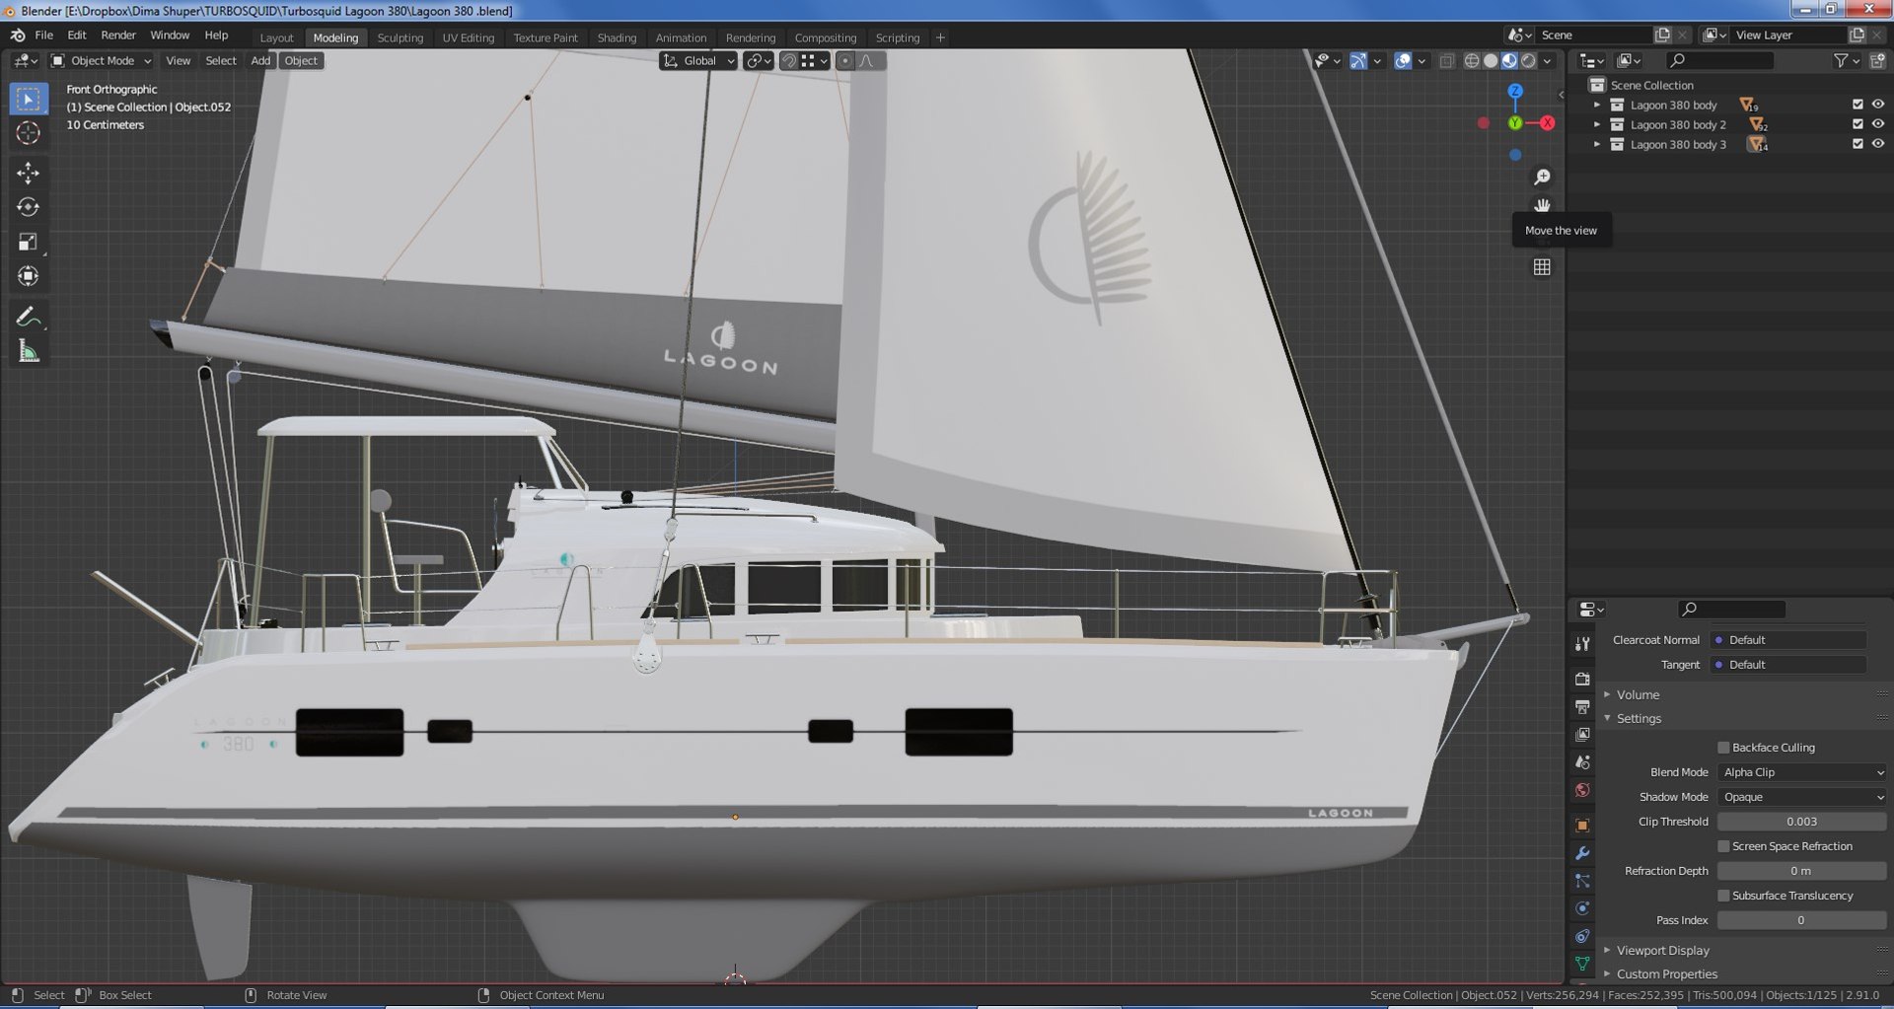
Task: Switch to the UV Editing workspace tab
Action: click(x=469, y=37)
